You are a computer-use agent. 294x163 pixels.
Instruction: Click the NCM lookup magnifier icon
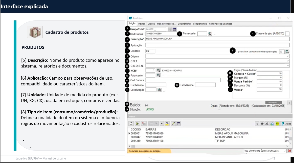click(x=159, y=70)
